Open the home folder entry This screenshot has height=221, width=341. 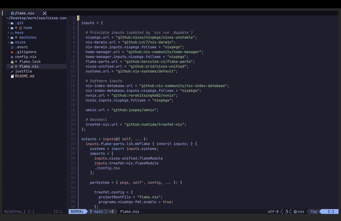pyautogui.click(x=28, y=28)
